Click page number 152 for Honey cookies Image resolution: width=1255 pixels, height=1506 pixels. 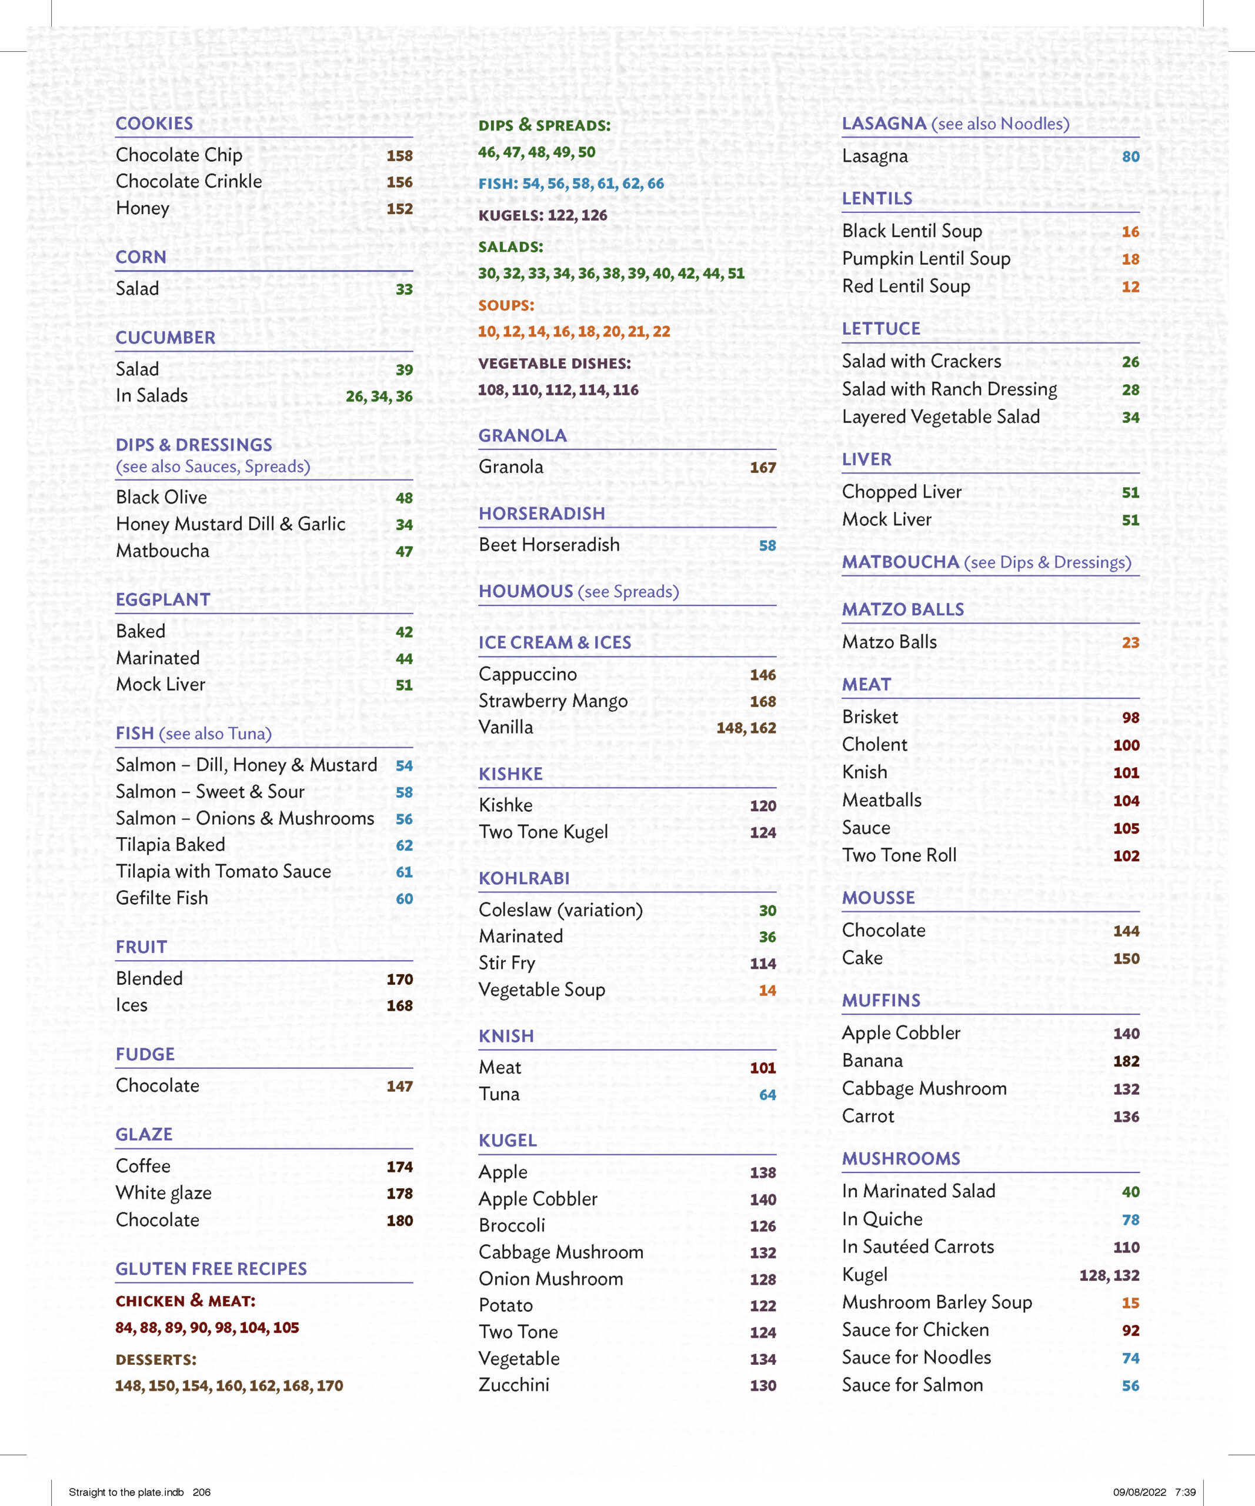coord(399,209)
